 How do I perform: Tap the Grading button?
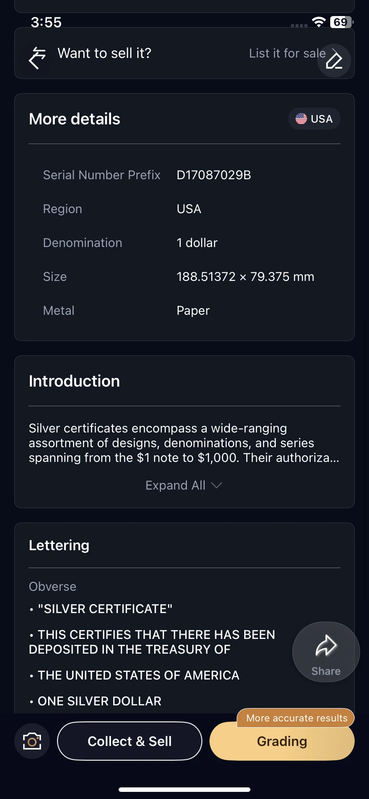click(x=282, y=741)
